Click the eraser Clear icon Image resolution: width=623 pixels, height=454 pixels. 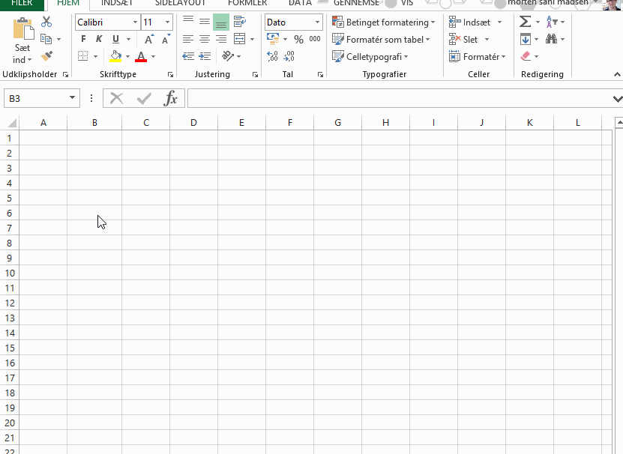[x=526, y=56]
